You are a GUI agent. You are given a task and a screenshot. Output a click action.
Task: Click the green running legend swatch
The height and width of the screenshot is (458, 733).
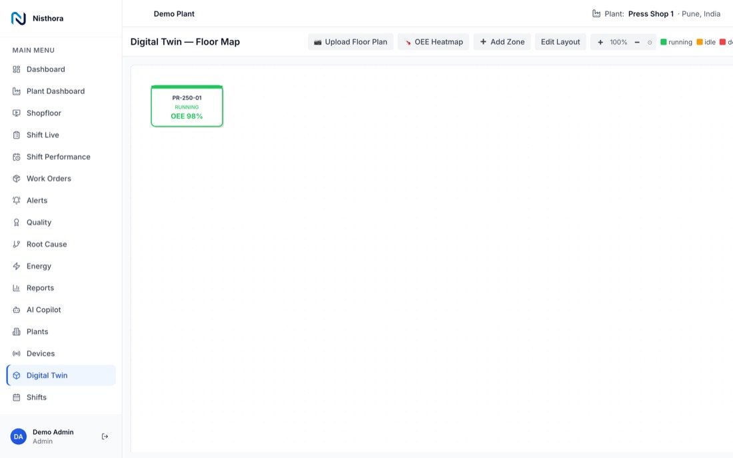[x=663, y=42]
